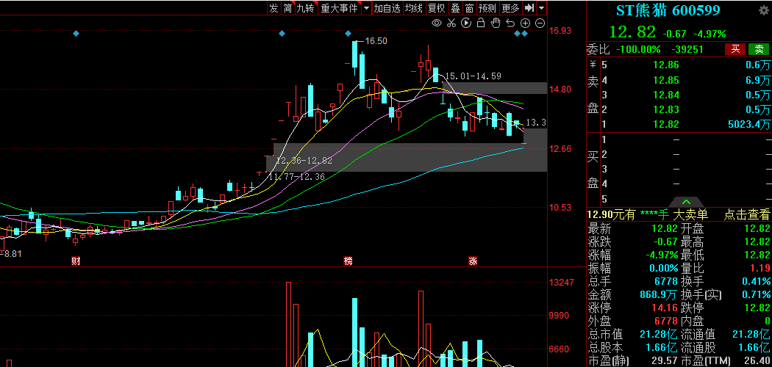Click the 预测 forecast button
Screen dimensions: 772x367
pos(487,8)
